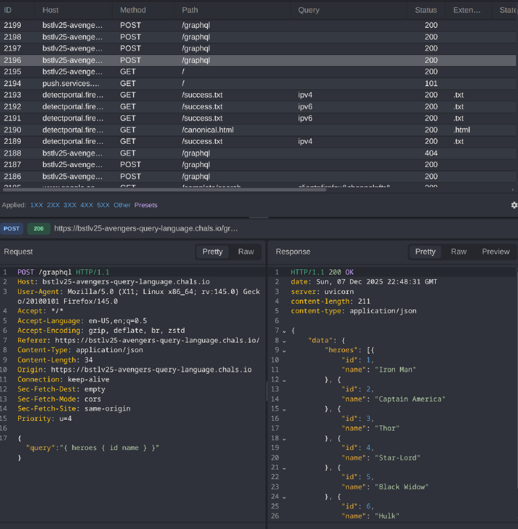
Task: Collapse the JSON fold arrow on response line 7
Action: point(284,330)
